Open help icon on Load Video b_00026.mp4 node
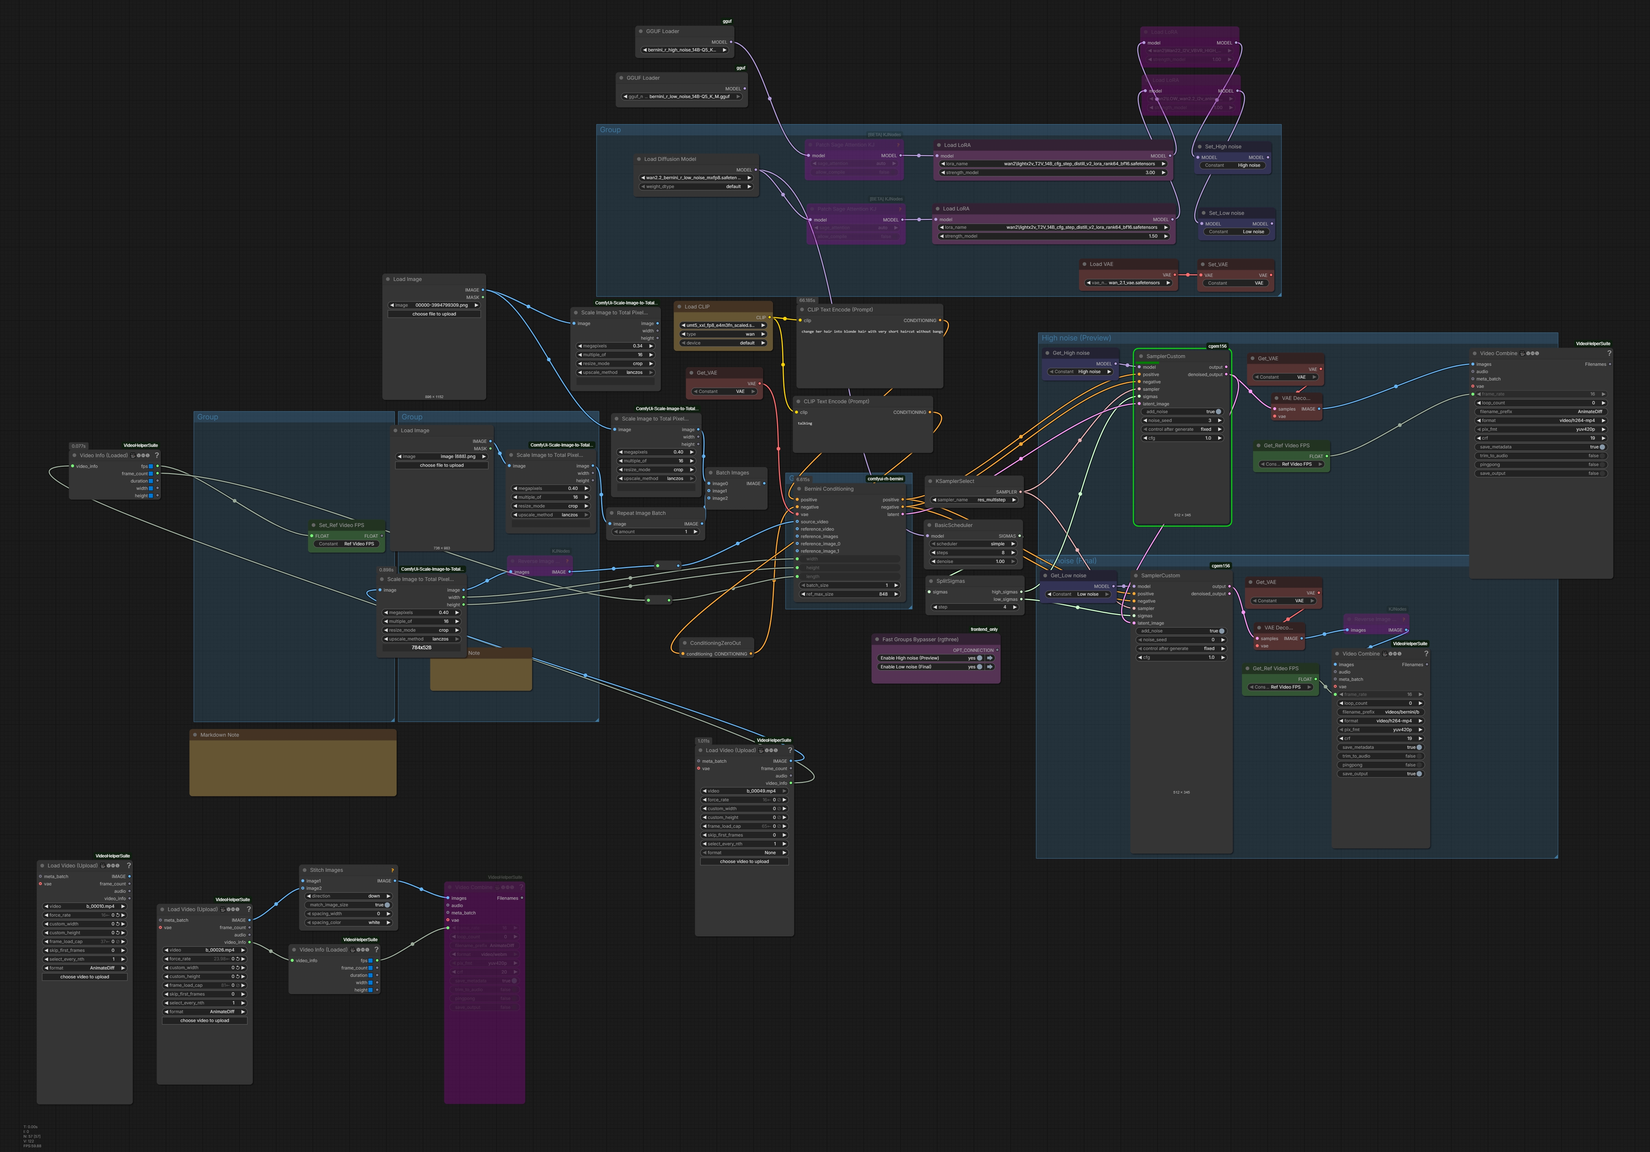The height and width of the screenshot is (1152, 1650). click(x=249, y=910)
